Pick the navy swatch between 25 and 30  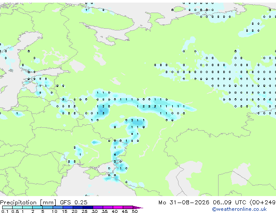[x=88, y=207]
